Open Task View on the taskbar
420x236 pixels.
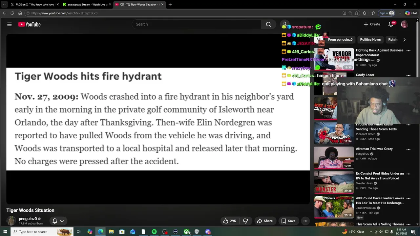pos(79,232)
